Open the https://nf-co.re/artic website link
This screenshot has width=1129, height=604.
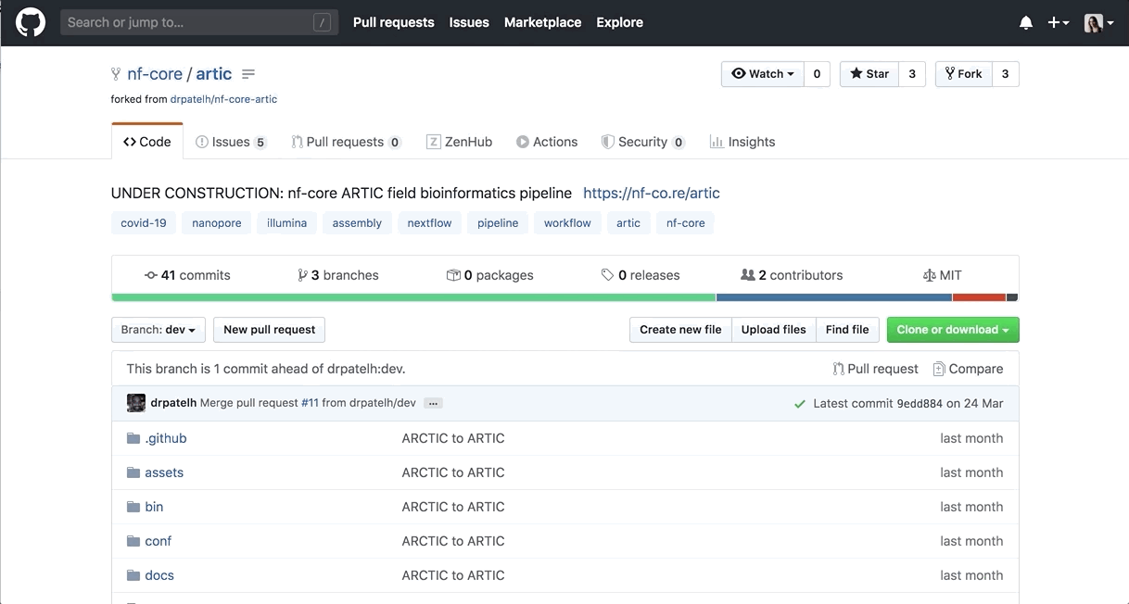point(652,193)
